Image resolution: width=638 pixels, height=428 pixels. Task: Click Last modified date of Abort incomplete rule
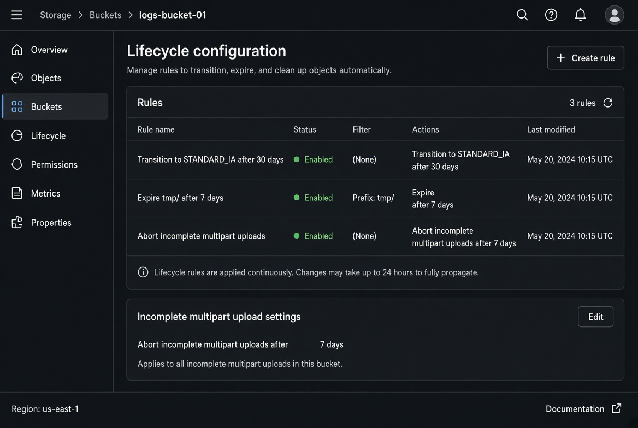tap(570, 236)
